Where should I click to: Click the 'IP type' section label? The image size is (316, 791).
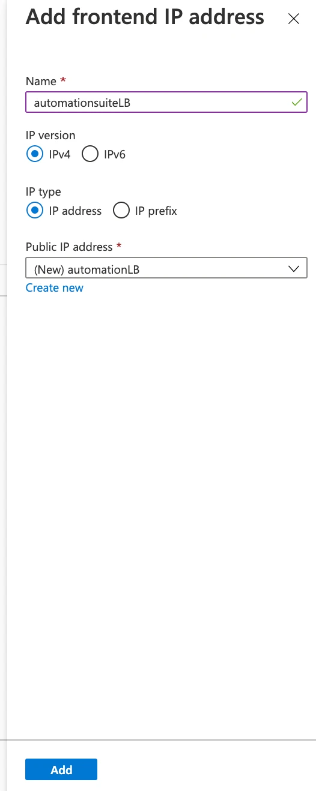point(43,192)
